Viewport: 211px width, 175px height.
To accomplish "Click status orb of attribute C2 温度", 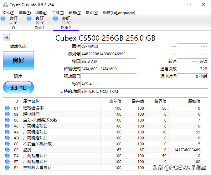I will click(x=7, y=150).
